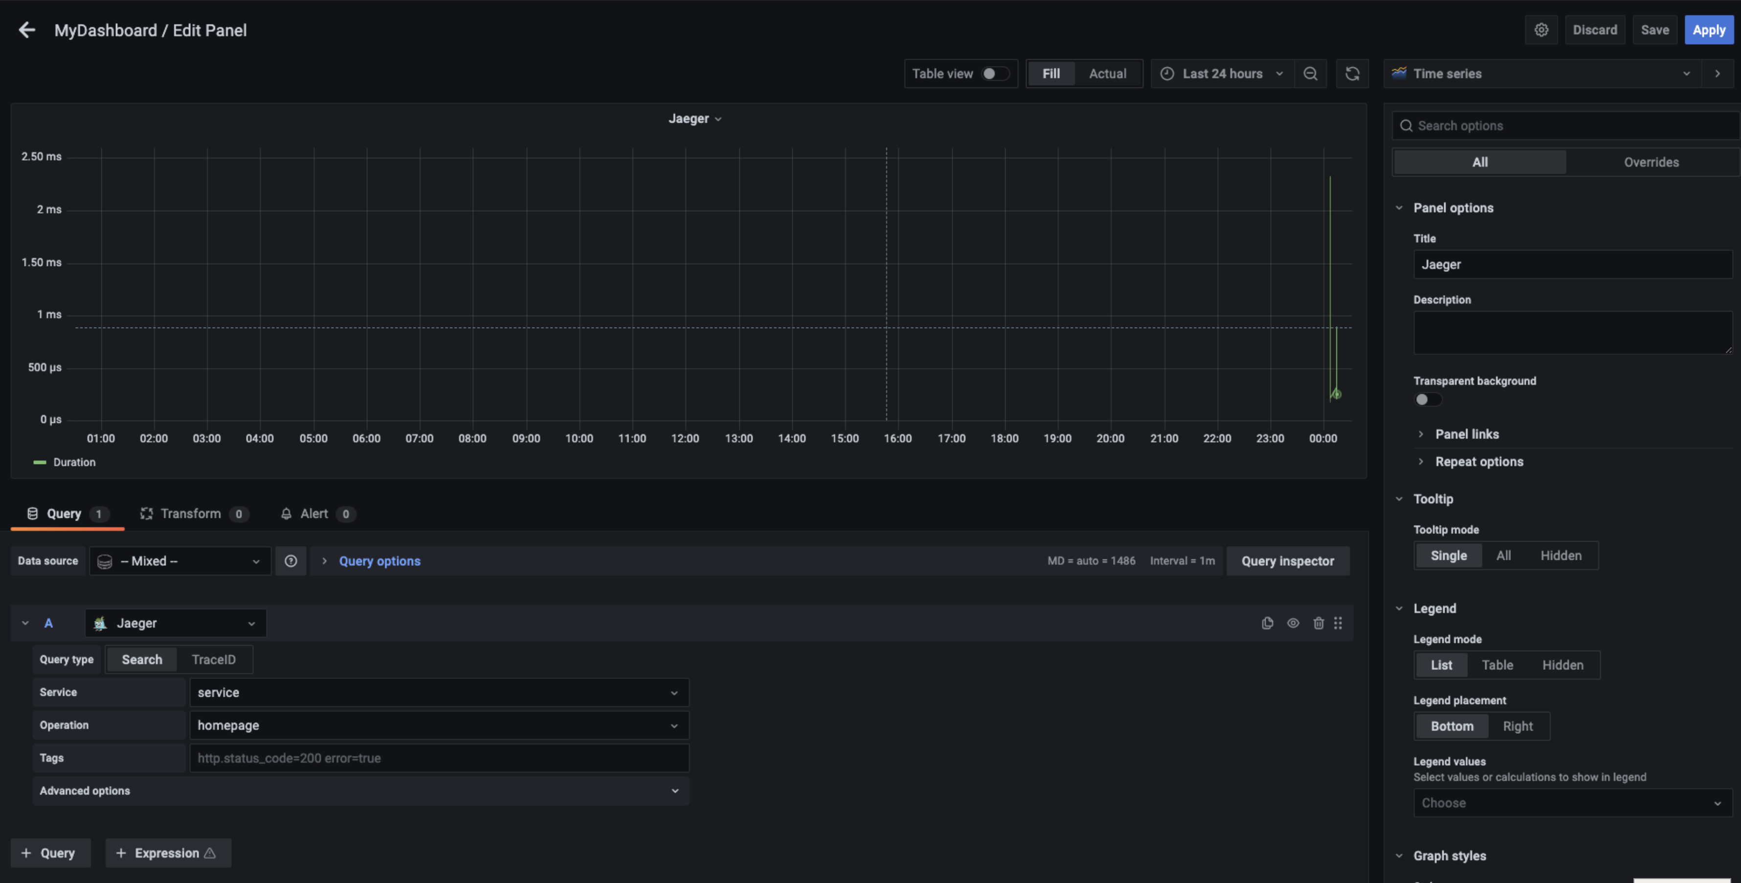
Task: Enable Transparent background switch
Action: (x=1428, y=399)
